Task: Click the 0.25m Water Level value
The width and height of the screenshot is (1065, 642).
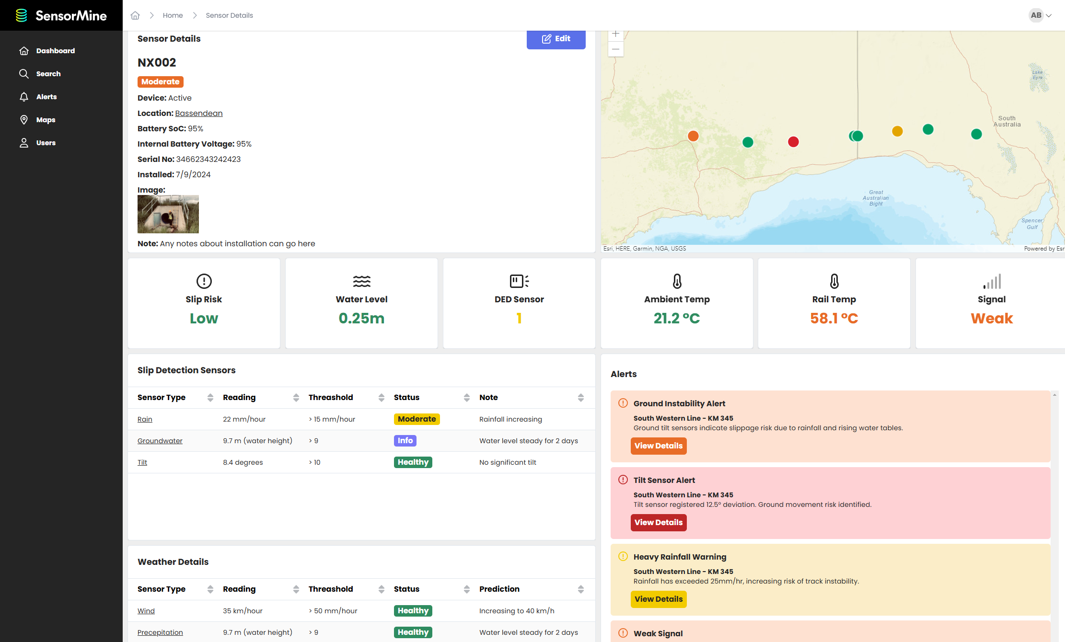Action: click(361, 318)
